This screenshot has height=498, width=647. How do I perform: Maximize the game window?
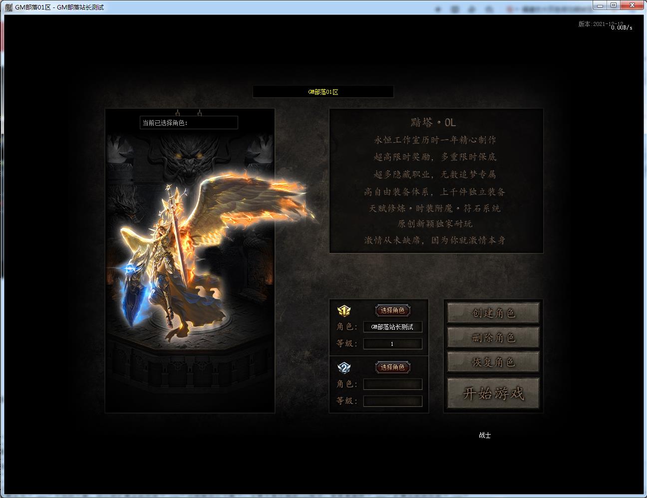[614, 5]
